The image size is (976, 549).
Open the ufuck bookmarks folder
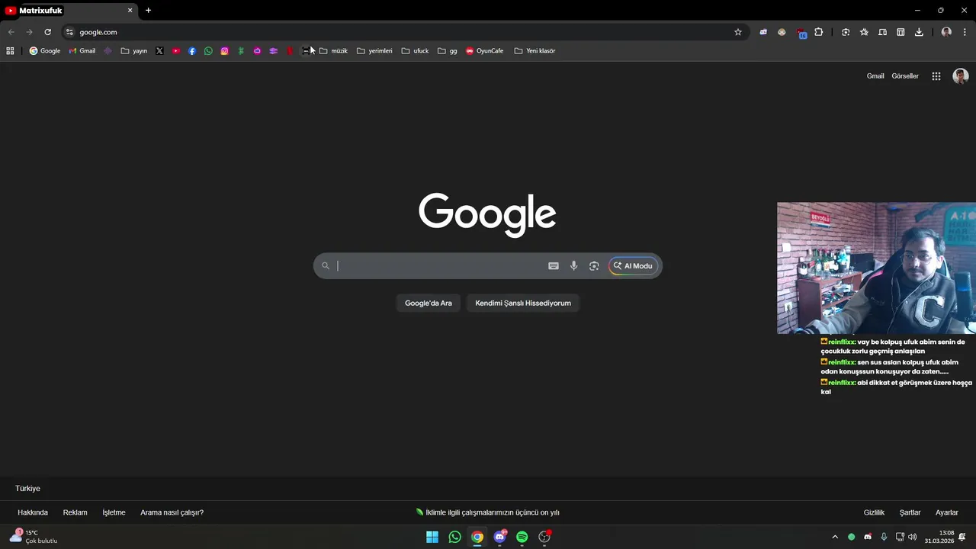(415, 51)
